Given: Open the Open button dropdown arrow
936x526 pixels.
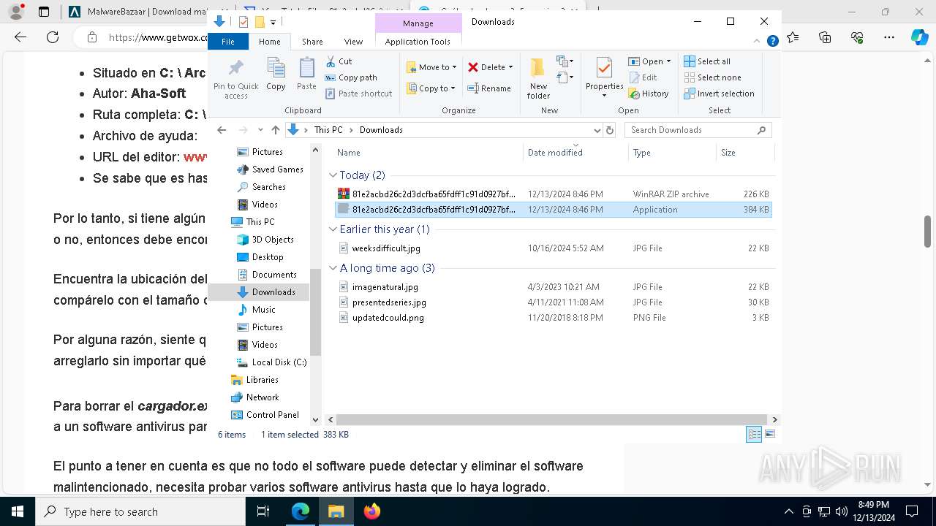Looking at the screenshot, I should 668,61.
